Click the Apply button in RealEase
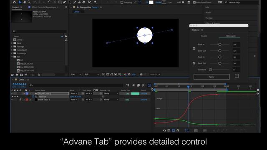The width and height of the screenshot is (267, 150). point(212,77)
